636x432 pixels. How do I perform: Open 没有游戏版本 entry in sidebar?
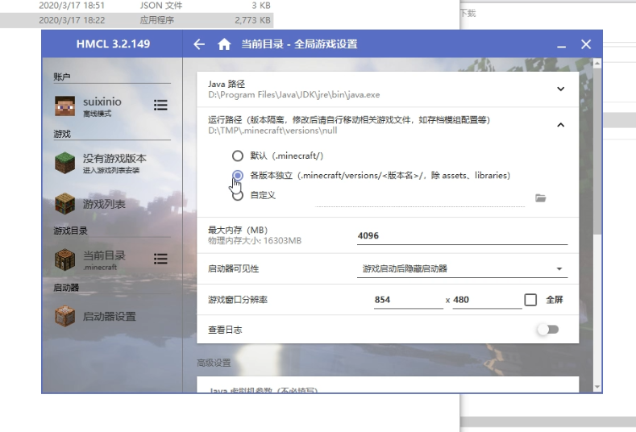click(113, 163)
